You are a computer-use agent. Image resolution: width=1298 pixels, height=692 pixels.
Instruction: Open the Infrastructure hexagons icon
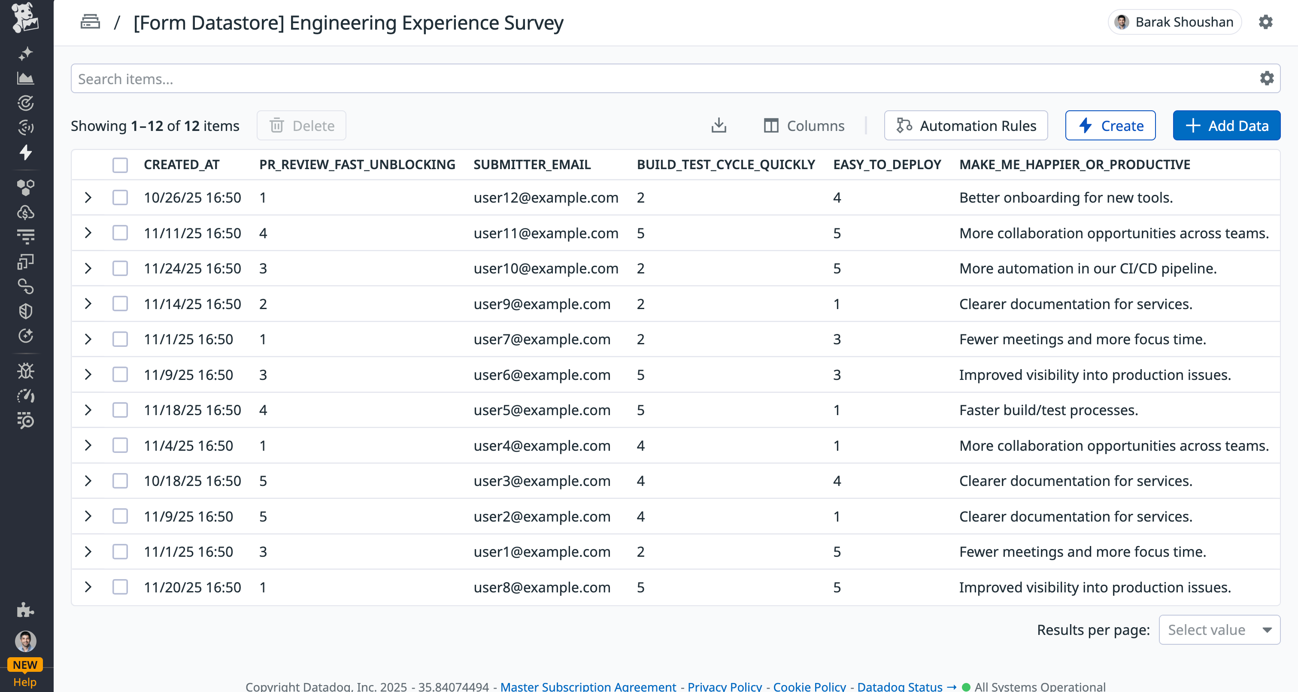pos(25,188)
